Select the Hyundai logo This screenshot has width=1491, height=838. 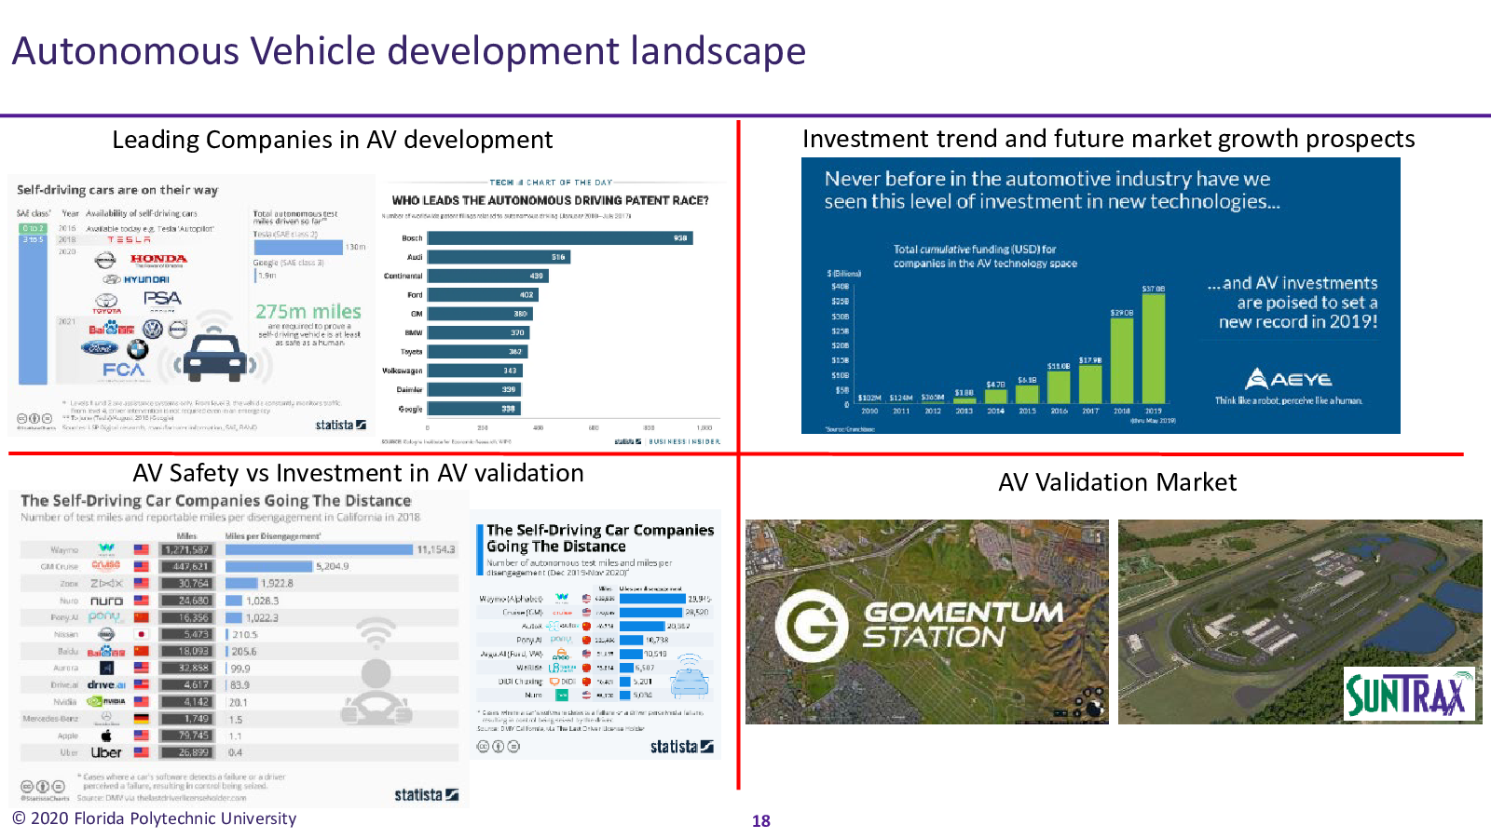coord(136,279)
